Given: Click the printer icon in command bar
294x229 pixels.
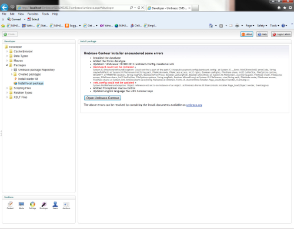Looking at the screenshot, I should pos(237,26).
